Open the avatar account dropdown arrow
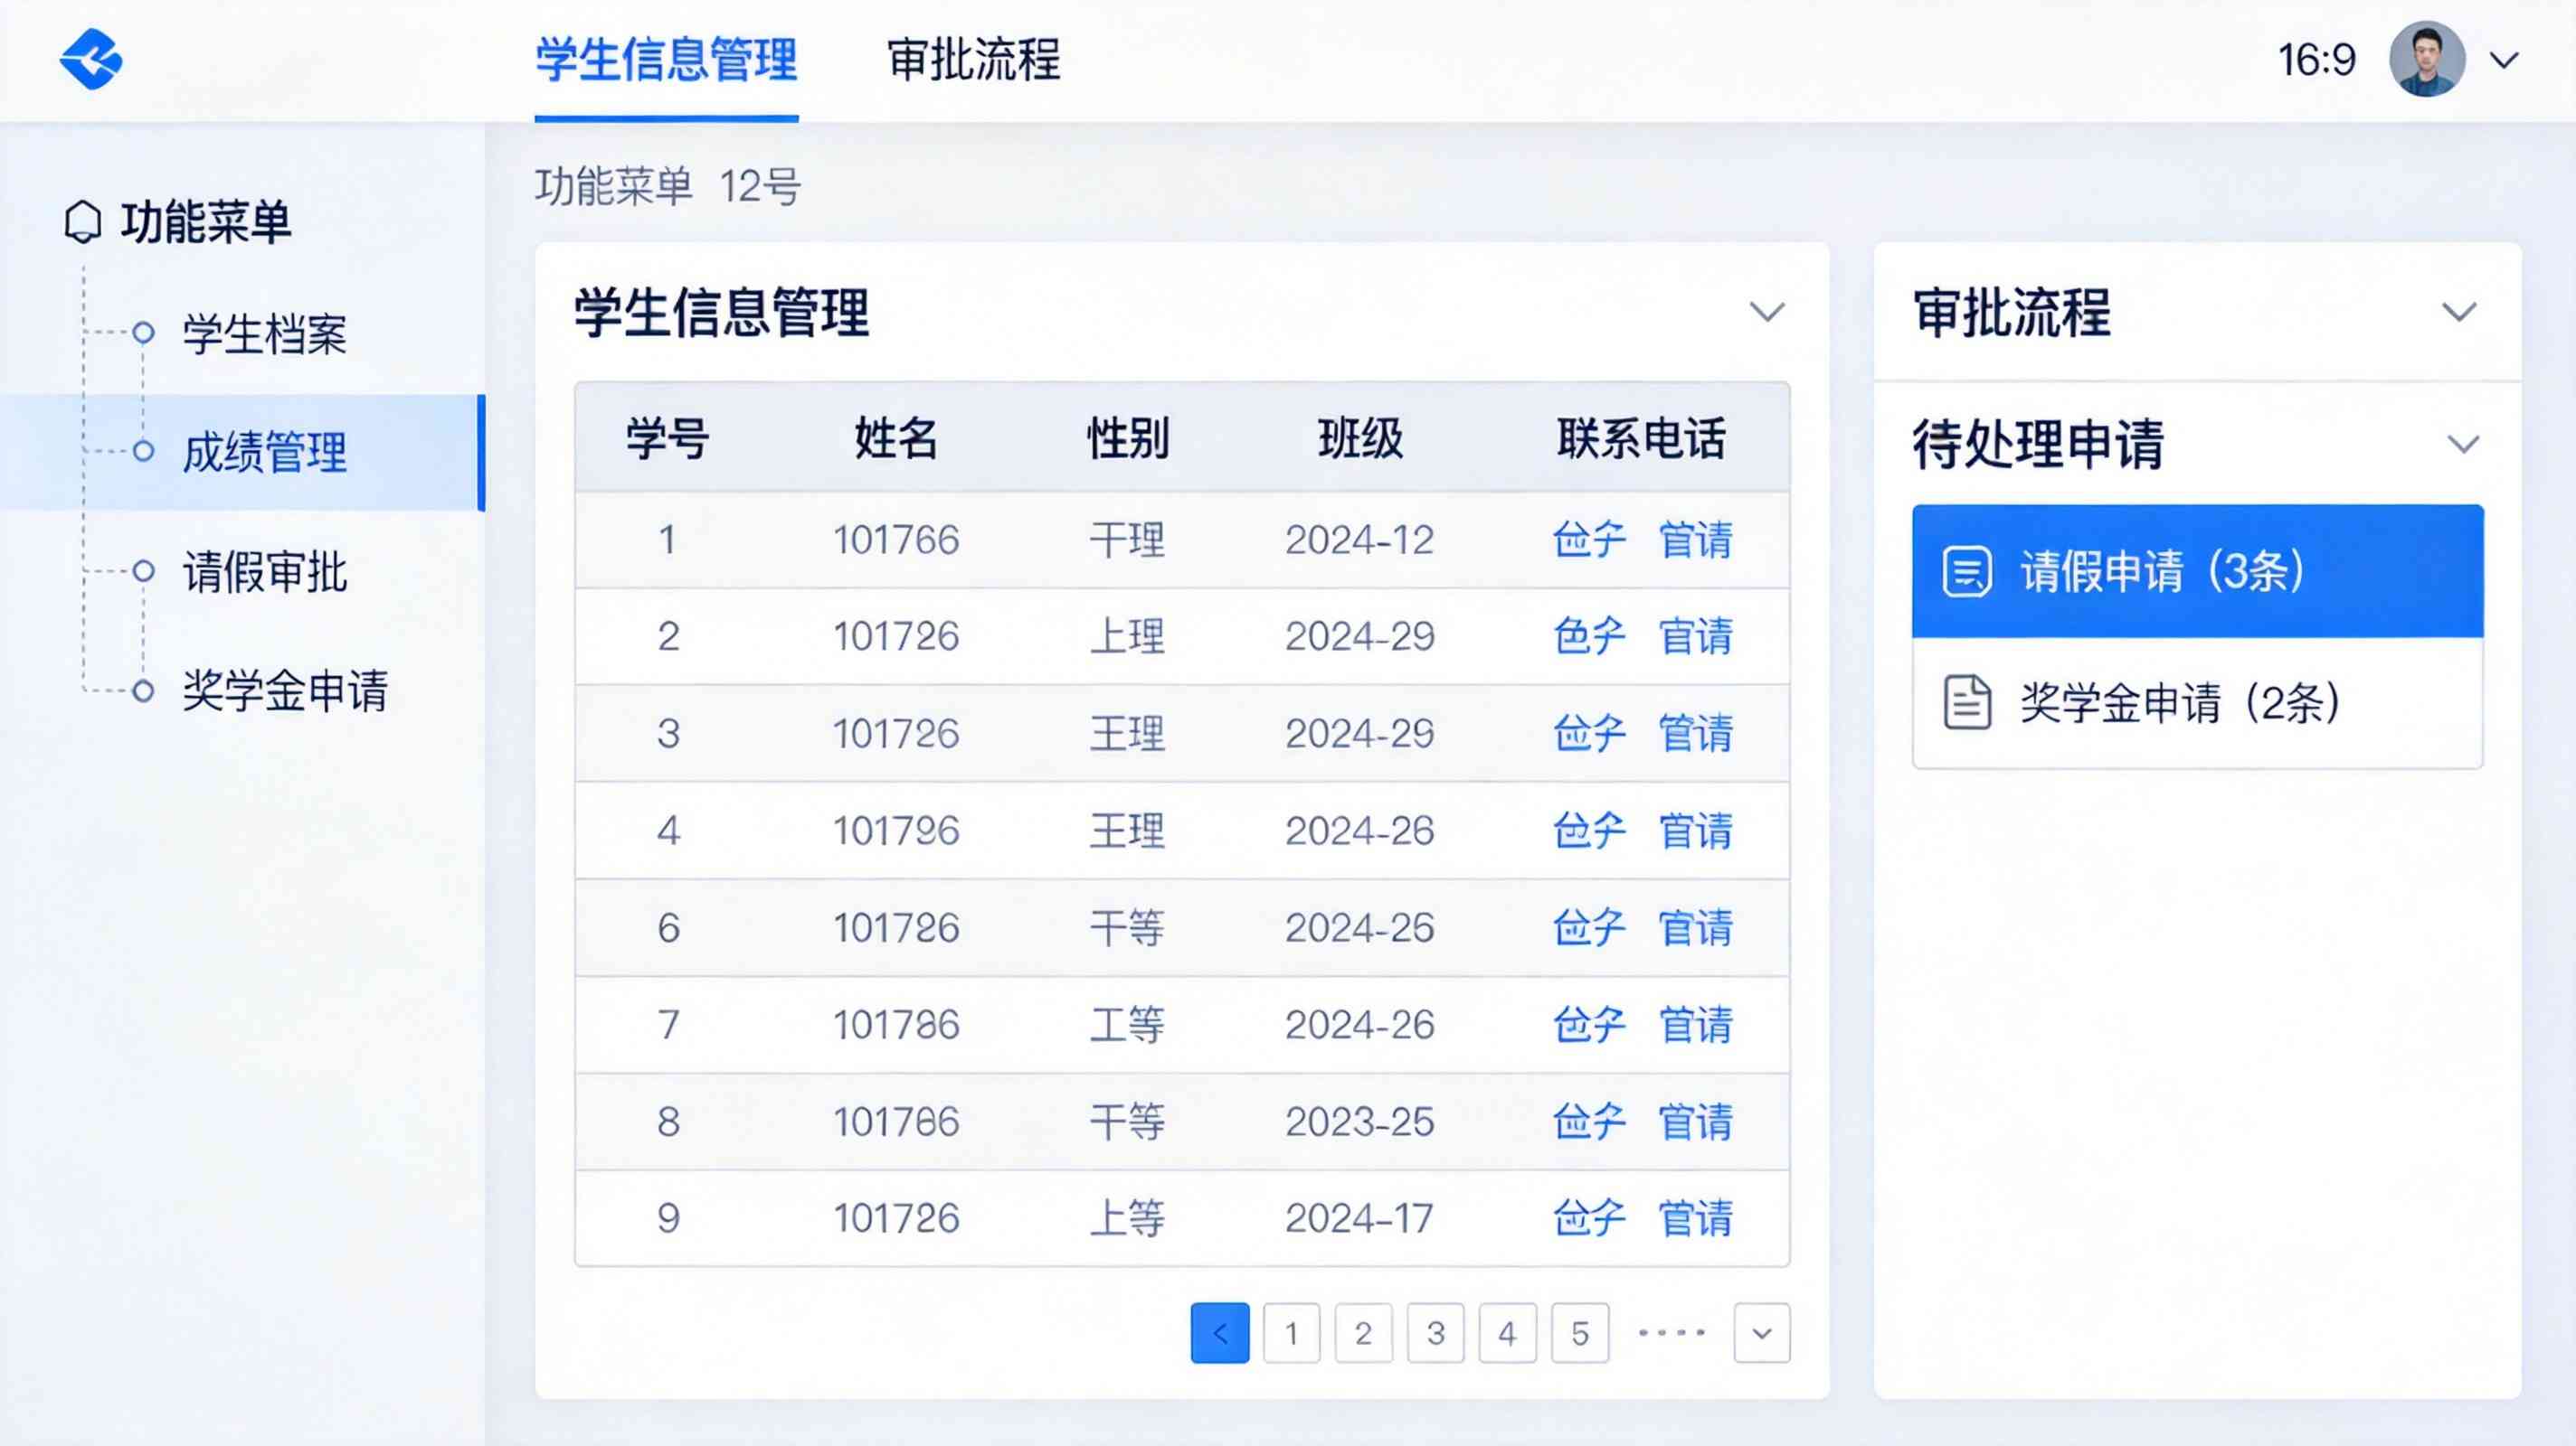The height and width of the screenshot is (1446, 2576). coord(2502,61)
